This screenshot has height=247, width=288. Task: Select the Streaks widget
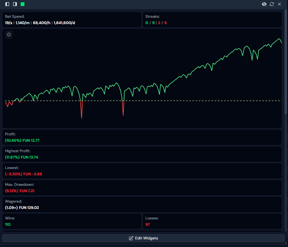pos(212,20)
